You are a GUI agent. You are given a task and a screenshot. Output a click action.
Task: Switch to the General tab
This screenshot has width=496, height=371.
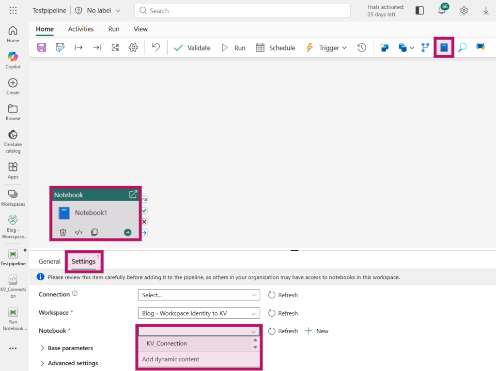pyautogui.click(x=49, y=261)
